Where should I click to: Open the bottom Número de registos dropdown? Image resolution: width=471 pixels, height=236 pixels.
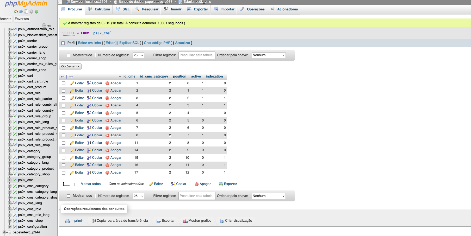(138, 196)
